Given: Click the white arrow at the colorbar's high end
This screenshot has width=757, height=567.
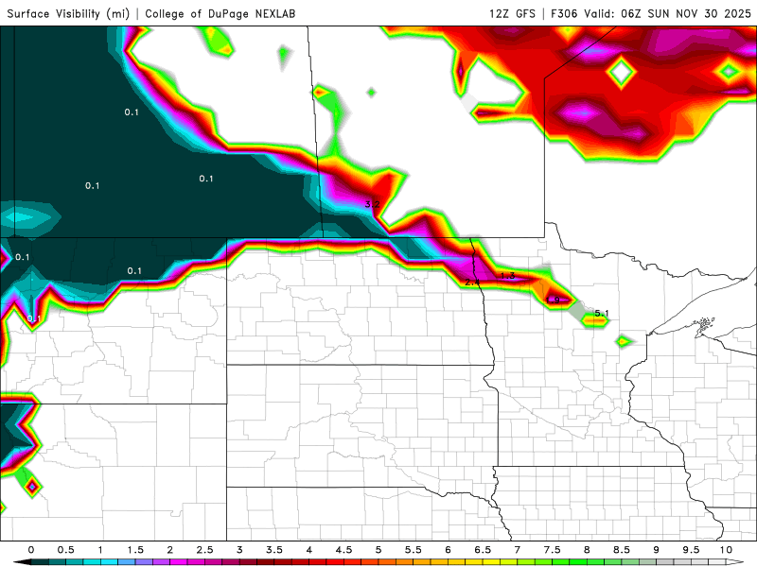Looking at the screenshot, I should click(735, 562).
